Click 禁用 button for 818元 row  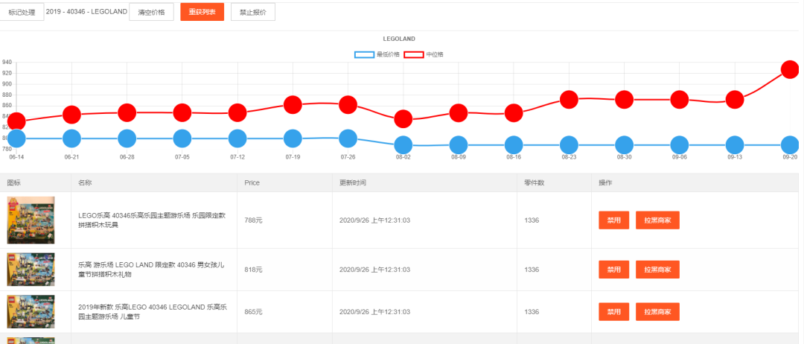point(613,269)
